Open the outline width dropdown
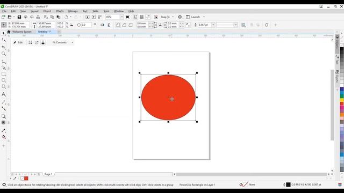344x193 pixels. [213, 25]
